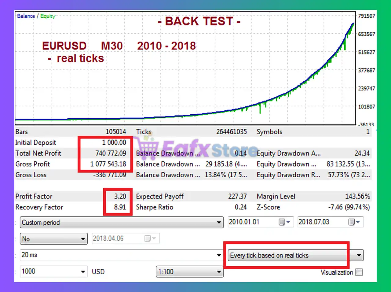This screenshot has width=391, height=292.
Task: Expand the 1:100 leverage dropdown
Action: 219,272
